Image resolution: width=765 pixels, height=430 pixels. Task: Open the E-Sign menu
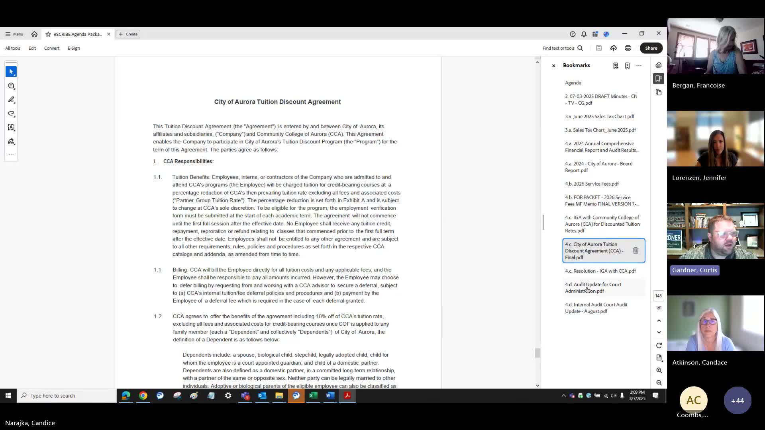pos(74,48)
